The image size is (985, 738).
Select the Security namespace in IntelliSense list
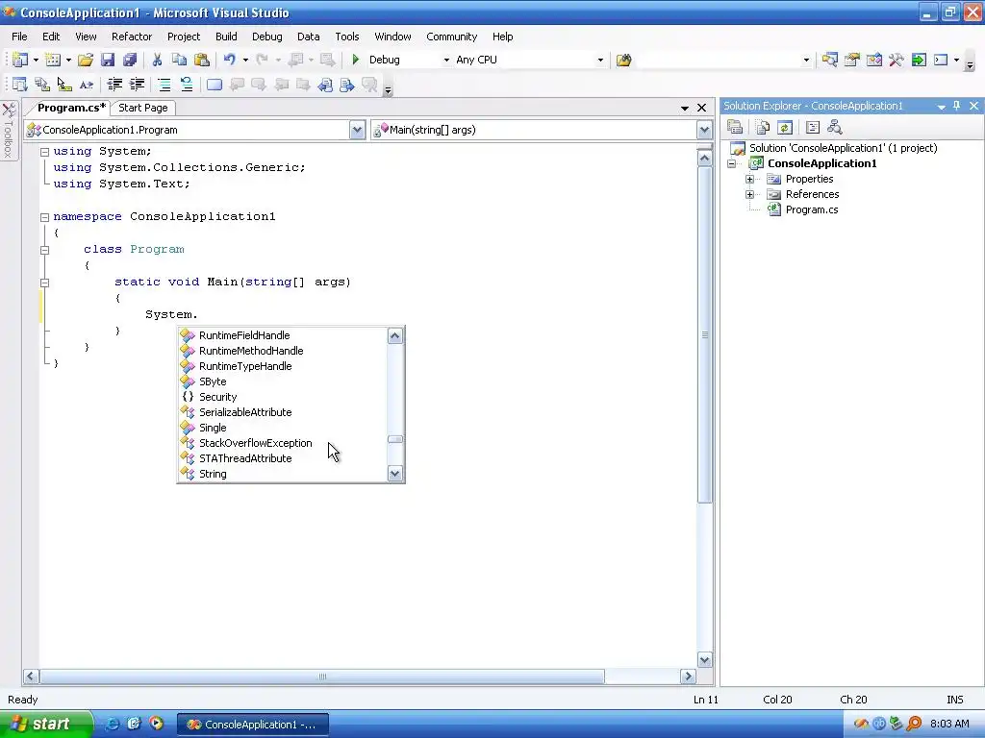click(x=217, y=397)
